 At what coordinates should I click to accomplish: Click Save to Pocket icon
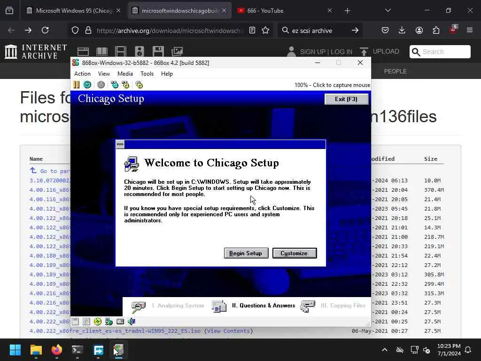[x=385, y=30]
